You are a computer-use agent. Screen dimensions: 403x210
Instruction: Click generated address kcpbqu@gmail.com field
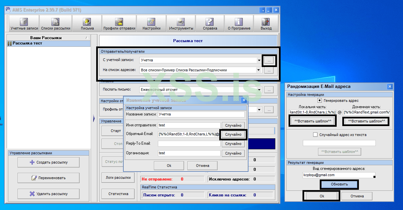[x=339, y=175]
